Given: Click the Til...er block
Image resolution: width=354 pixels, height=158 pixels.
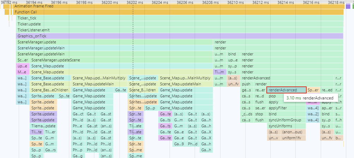Looking at the screenshot, I should point(51,132).
